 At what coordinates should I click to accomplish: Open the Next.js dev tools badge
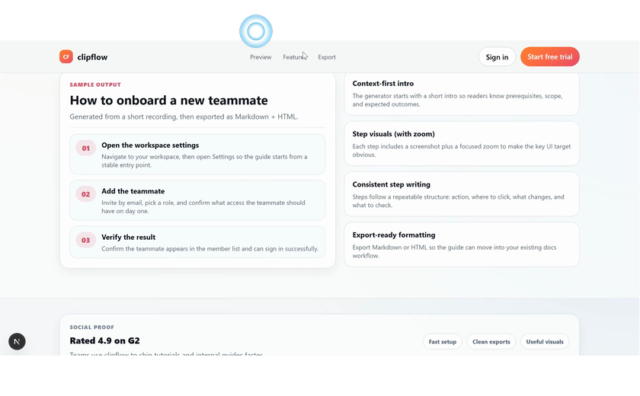[x=17, y=341]
